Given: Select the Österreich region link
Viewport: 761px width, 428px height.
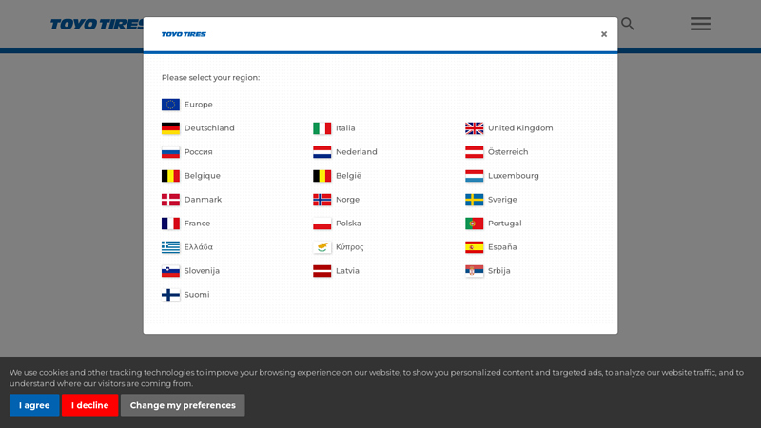Looking at the screenshot, I should [507, 152].
